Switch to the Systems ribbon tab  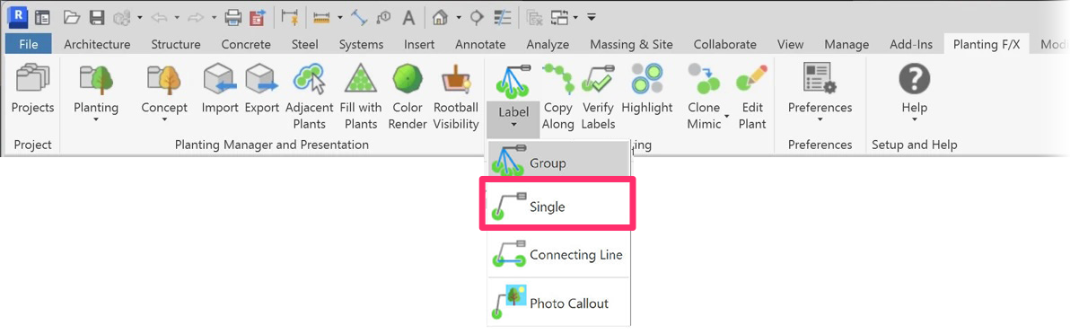click(361, 44)
